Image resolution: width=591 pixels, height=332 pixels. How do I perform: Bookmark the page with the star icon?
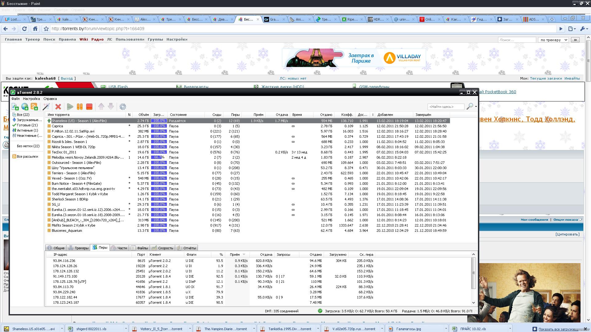[x=46, y=29]
